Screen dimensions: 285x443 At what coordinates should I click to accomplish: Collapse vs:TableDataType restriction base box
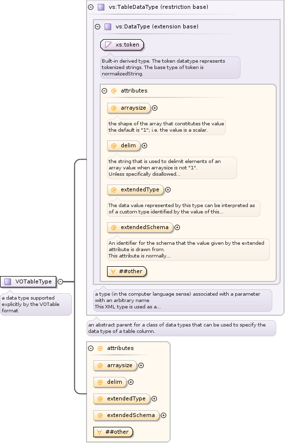pyautogui.click(x=90, y=7)
